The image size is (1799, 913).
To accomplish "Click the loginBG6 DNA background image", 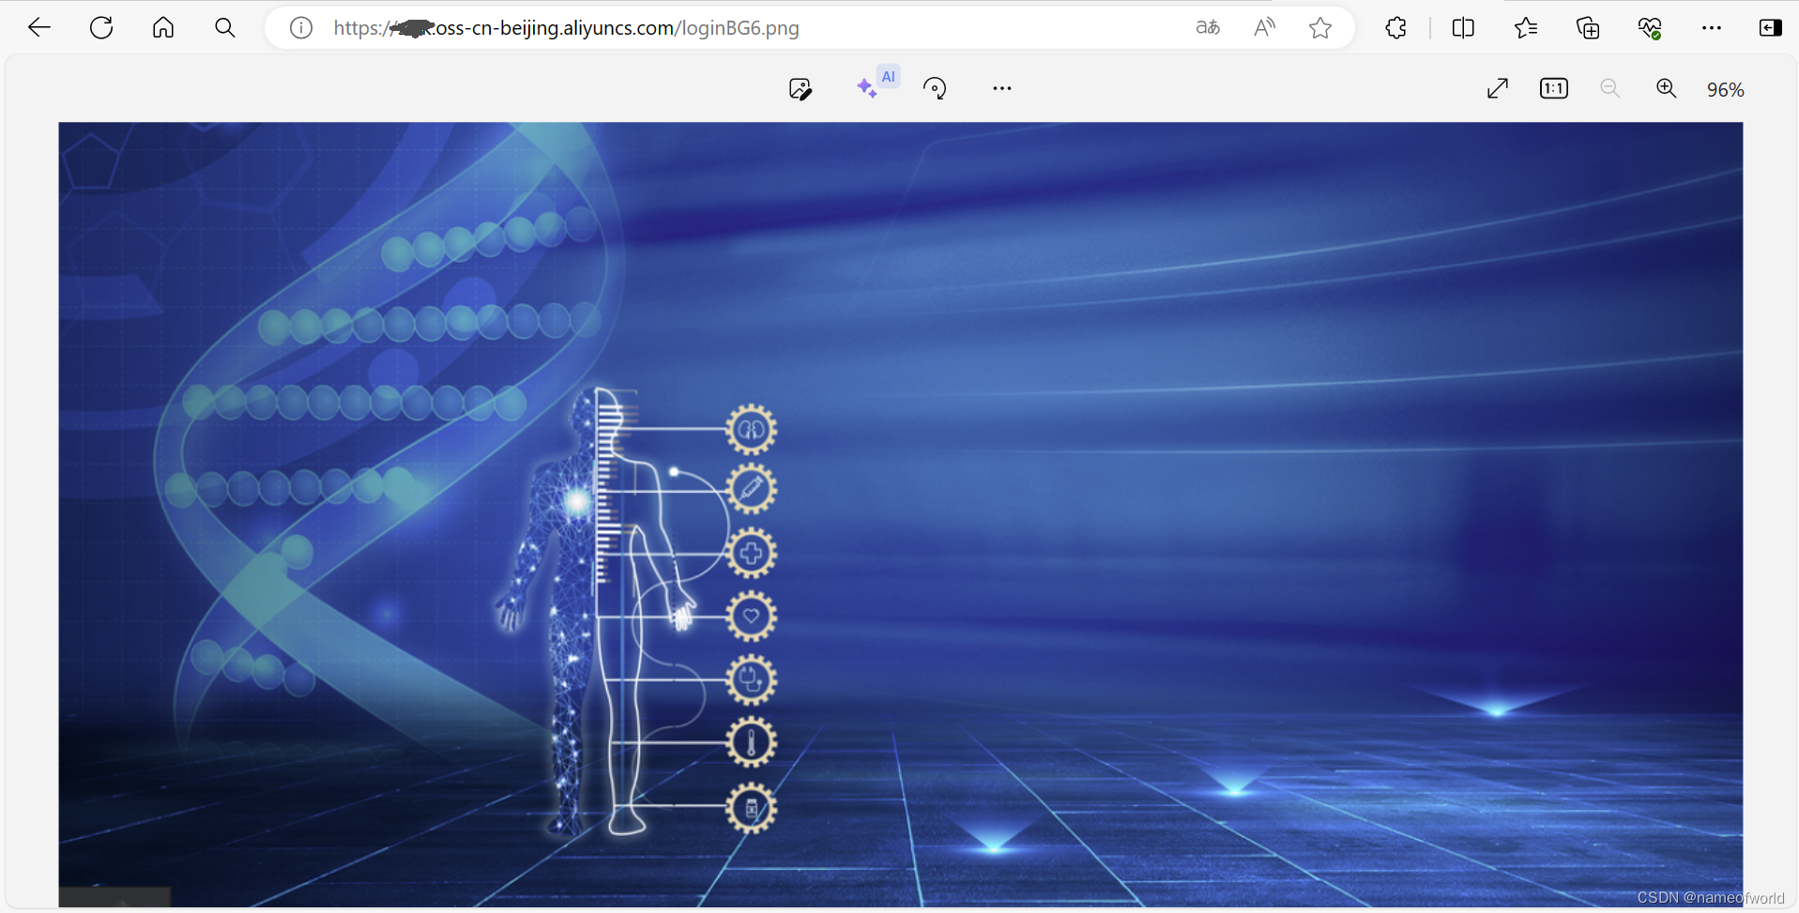I will point(901,514).
